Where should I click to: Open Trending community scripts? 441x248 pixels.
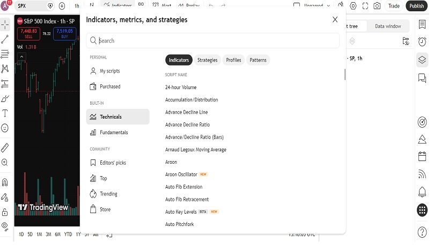click(118, 194)
